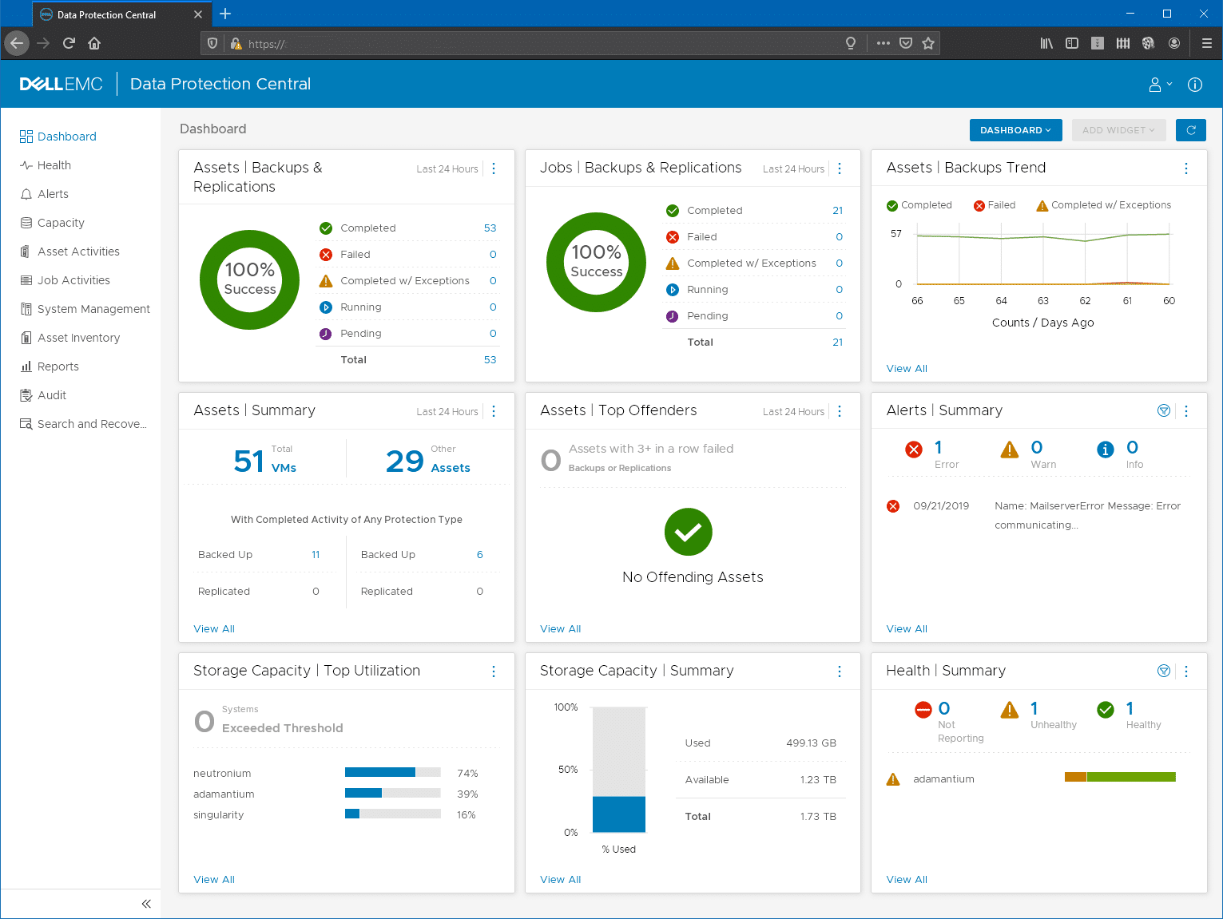Click View All in Assets Summary widget

click(214, 629)
